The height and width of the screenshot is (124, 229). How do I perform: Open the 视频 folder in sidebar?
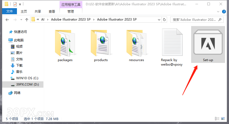click(x=17, y=46)
